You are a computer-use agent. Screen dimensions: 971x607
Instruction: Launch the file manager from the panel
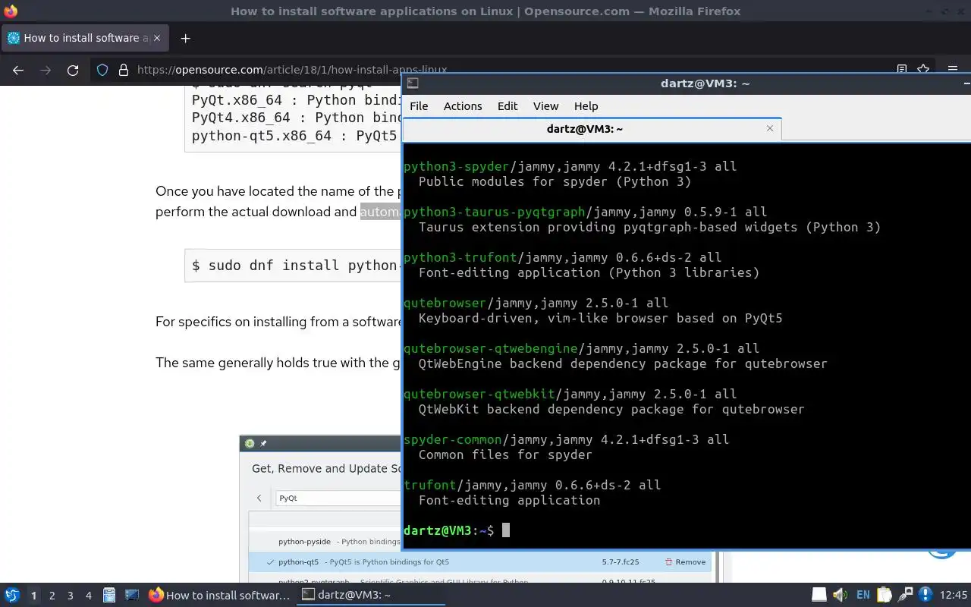pyautogui.click(x=109, y=596)
